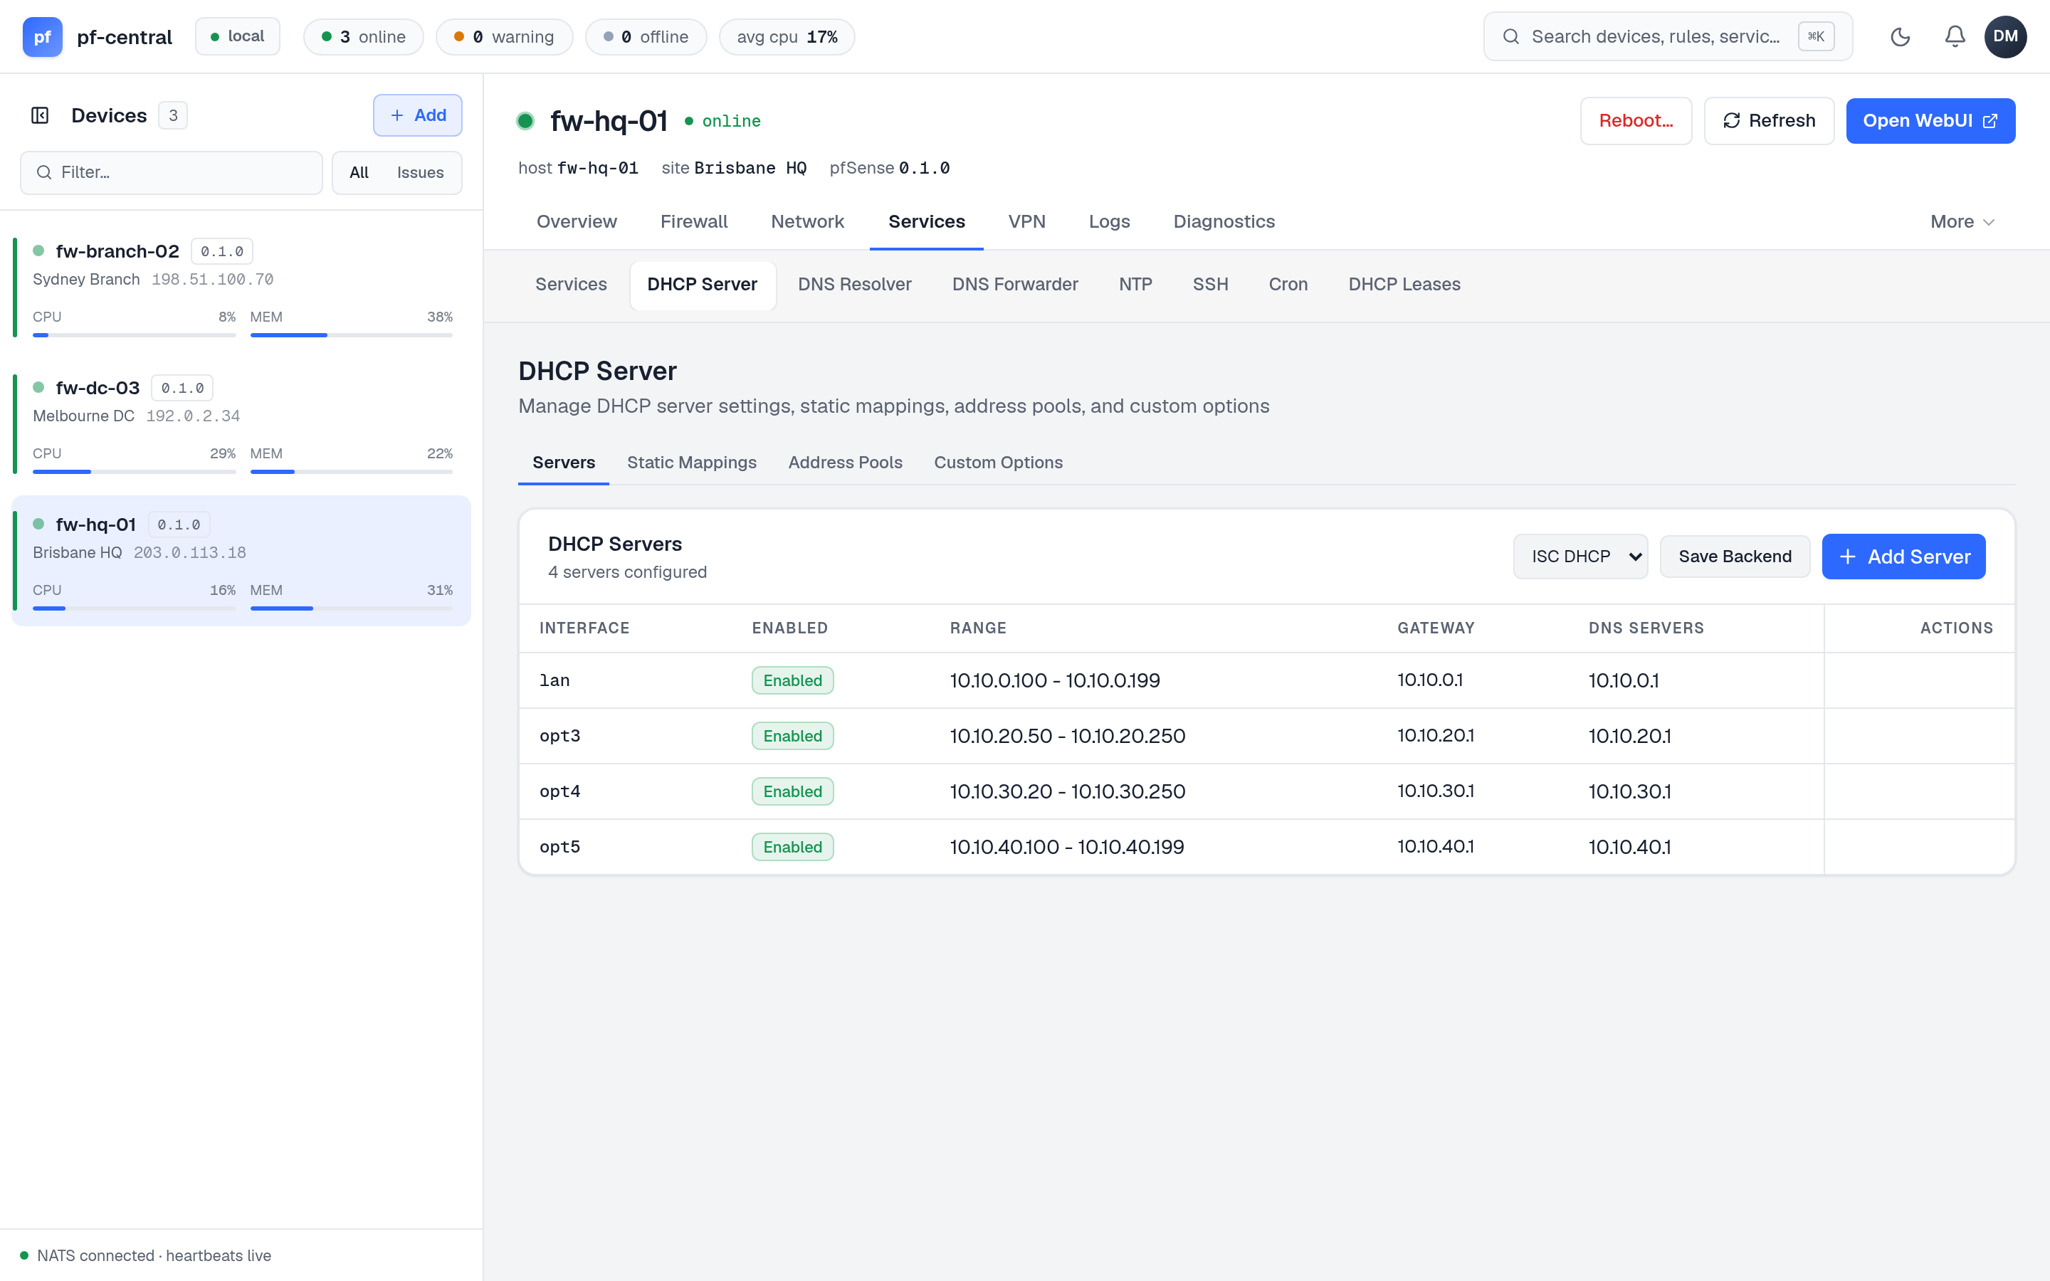Click the search magnifier in top bar

tap(1510, 36)
